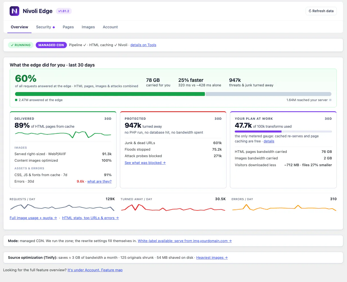Image resolution: width=347 pixels, height=282 pixels.
Task: Click '1.64M reached your server' label
Action: (x=307, y=100)
